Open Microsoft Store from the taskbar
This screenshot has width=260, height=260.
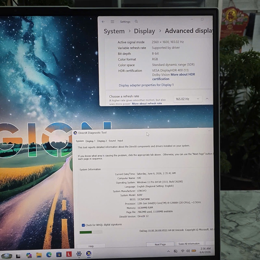(x=59, y=254)
